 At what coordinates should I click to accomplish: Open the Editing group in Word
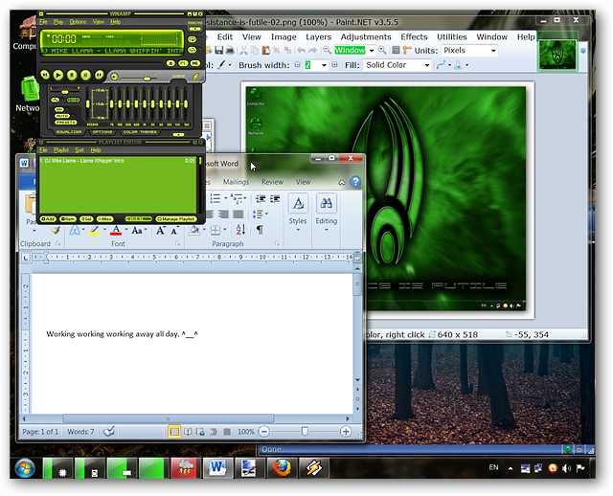tap(326, 214)
